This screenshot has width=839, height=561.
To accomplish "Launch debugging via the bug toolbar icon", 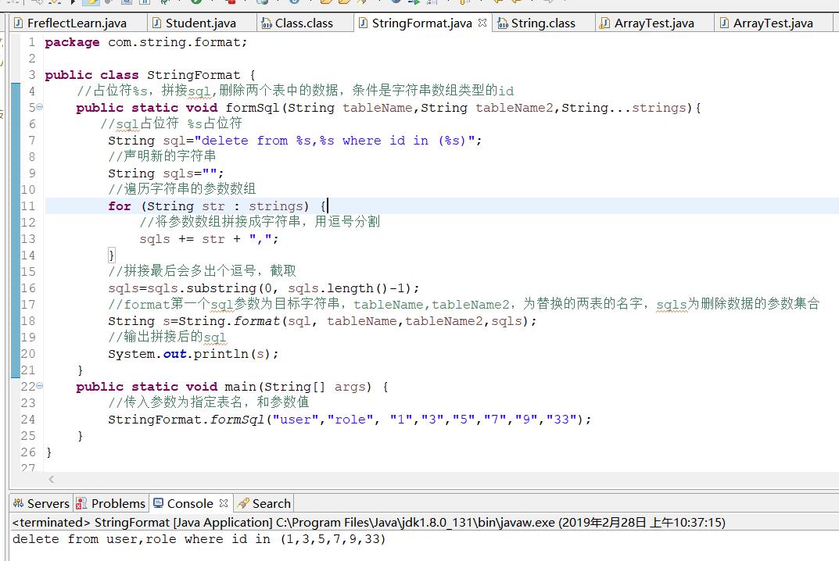I will coord(163,4).
